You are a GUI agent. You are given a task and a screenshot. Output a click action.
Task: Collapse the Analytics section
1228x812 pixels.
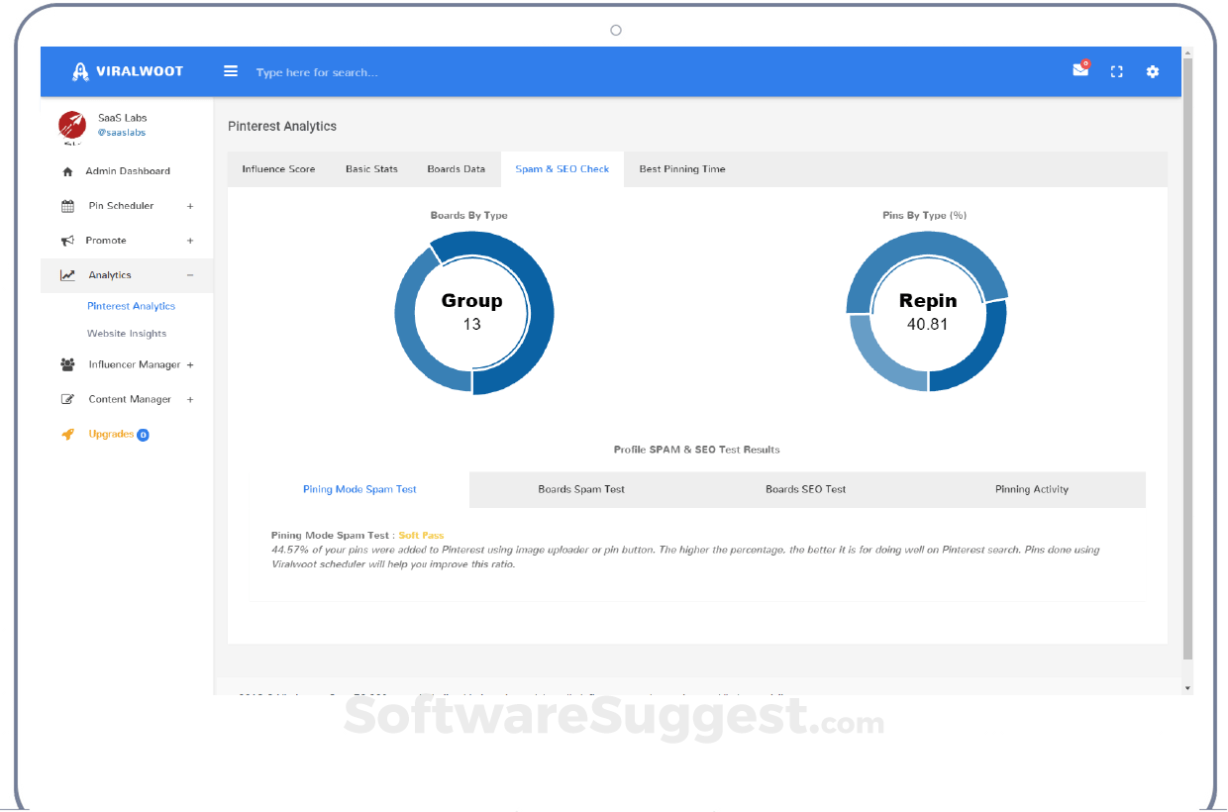[190, 275]
